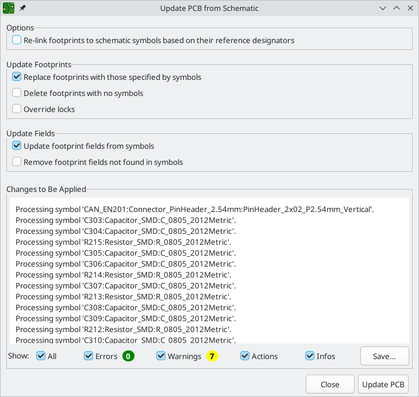
Task: Turn off the Infos filter
Action: coord(310,356)
